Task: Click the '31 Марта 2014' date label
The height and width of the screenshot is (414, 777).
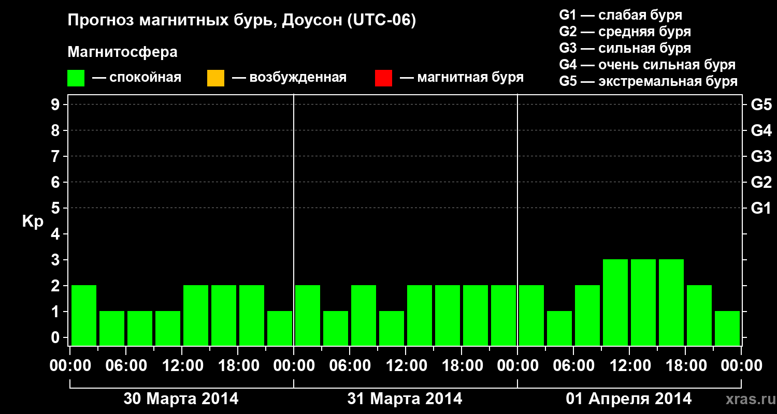Action: [x=405, y=399]
